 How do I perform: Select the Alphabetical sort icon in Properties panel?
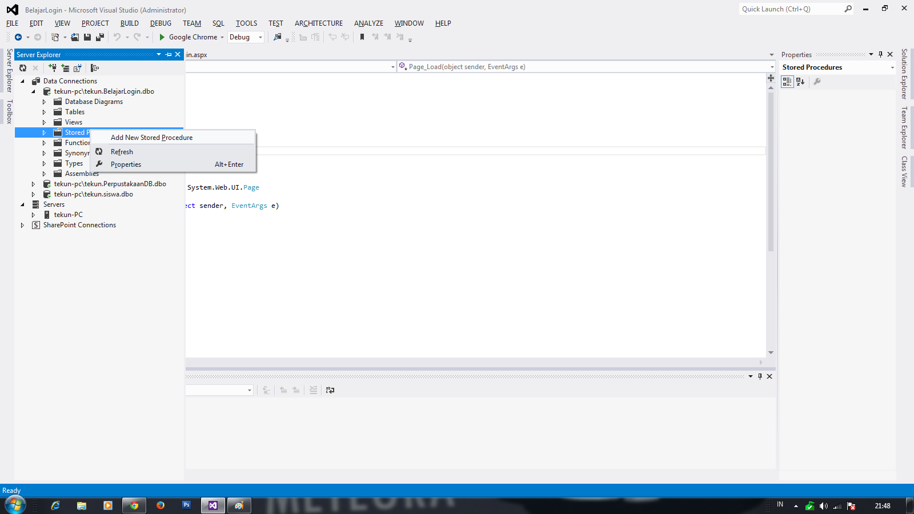(x=800, y=82)
